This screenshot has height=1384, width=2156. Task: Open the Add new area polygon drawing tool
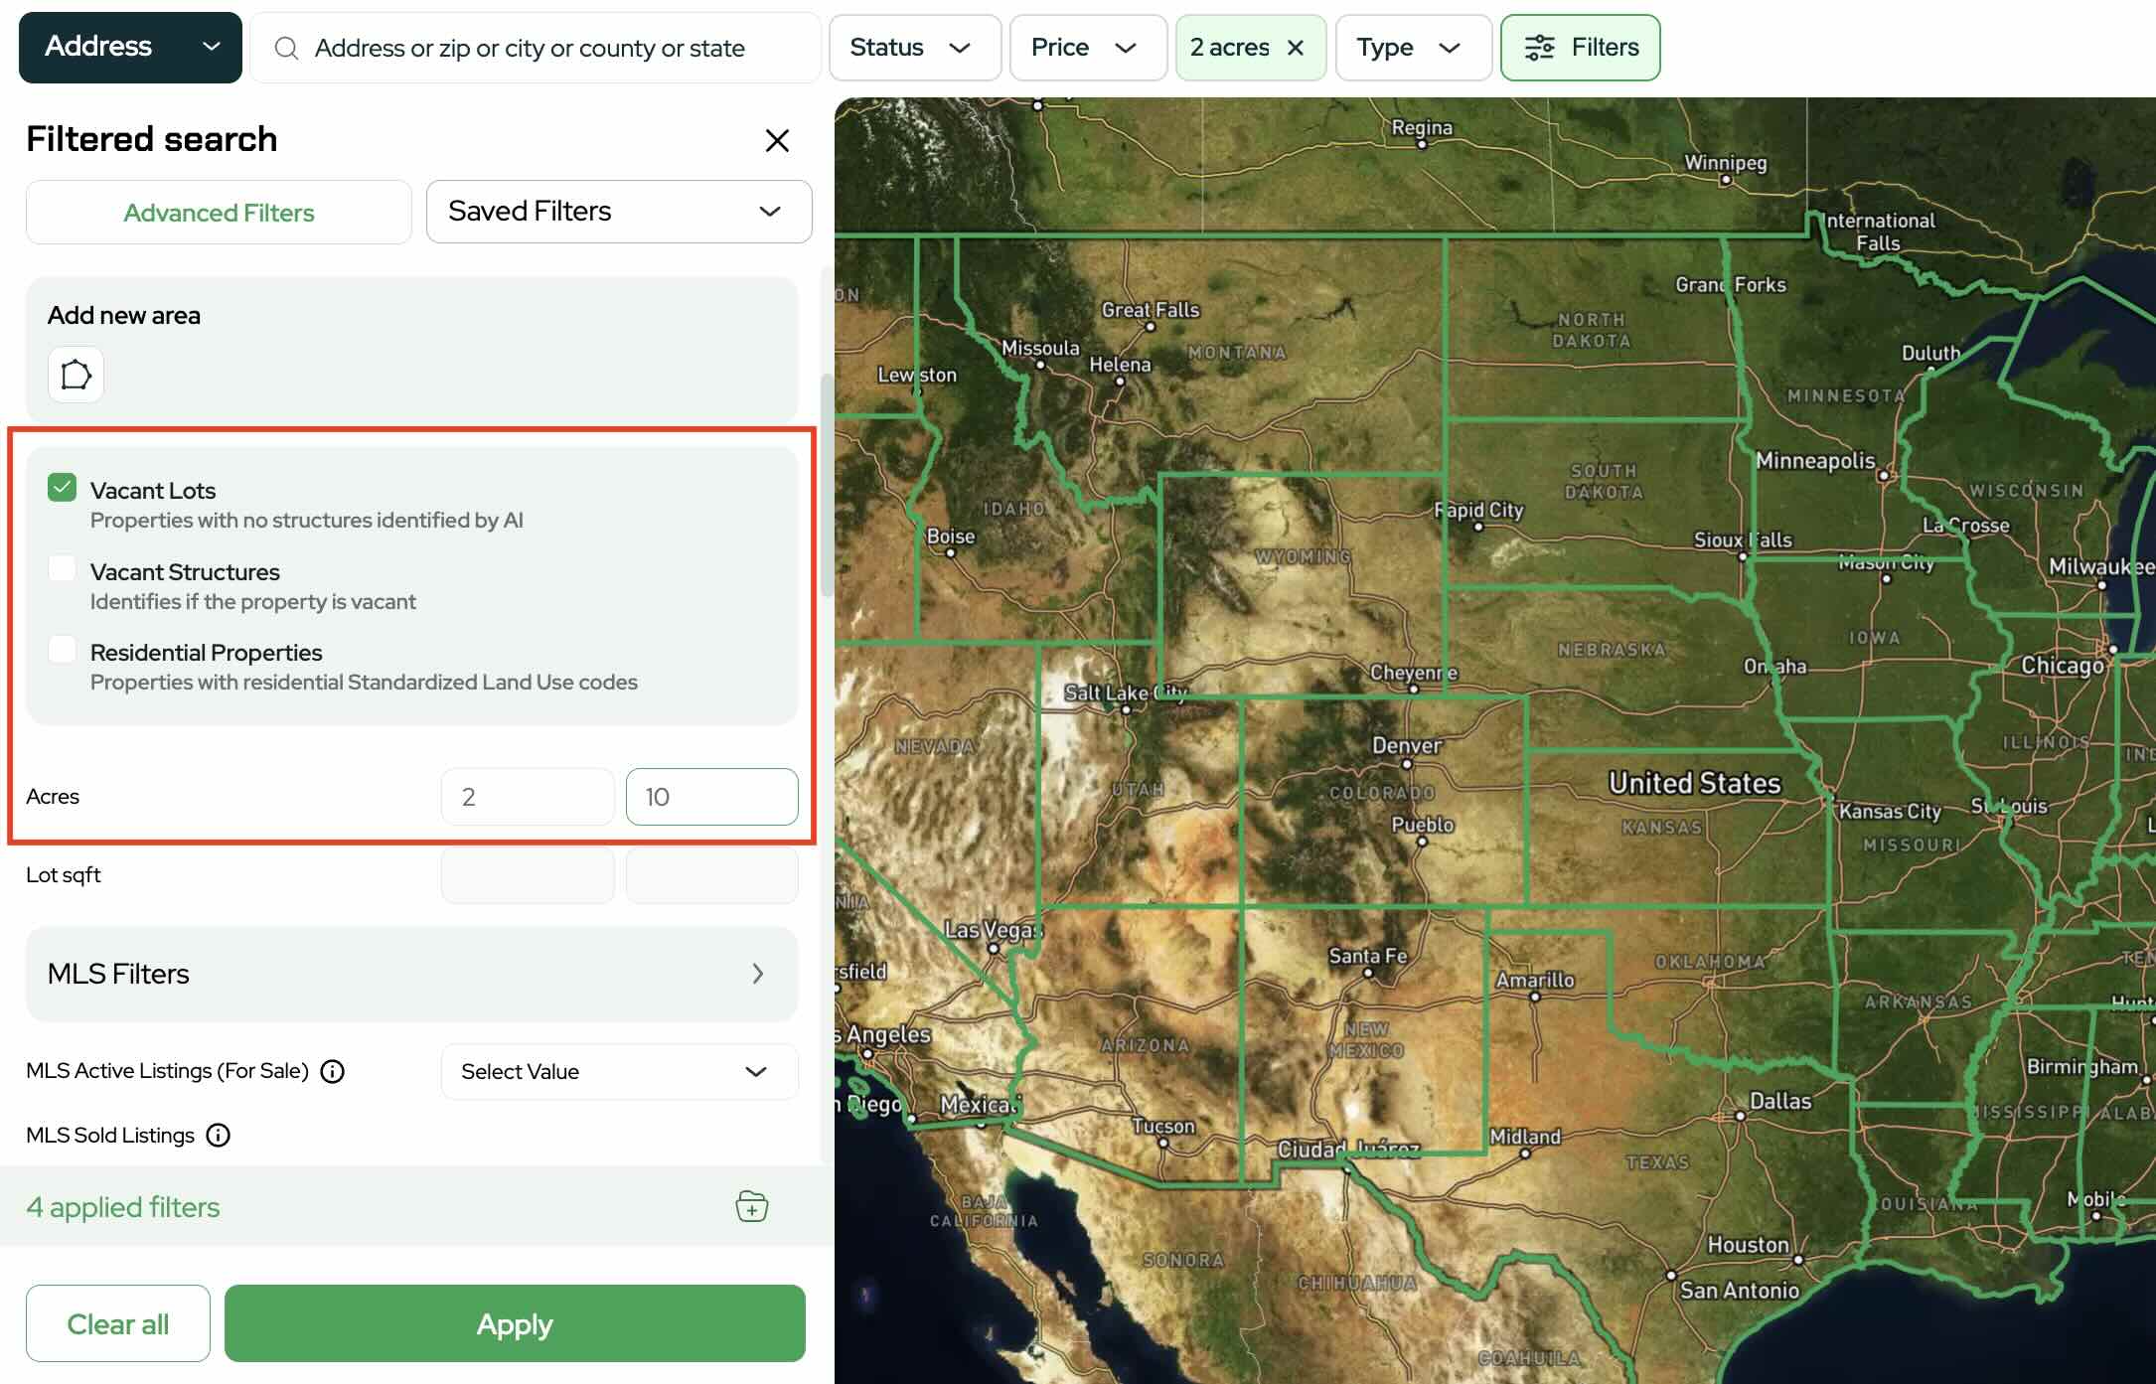(x=75, y=375)
